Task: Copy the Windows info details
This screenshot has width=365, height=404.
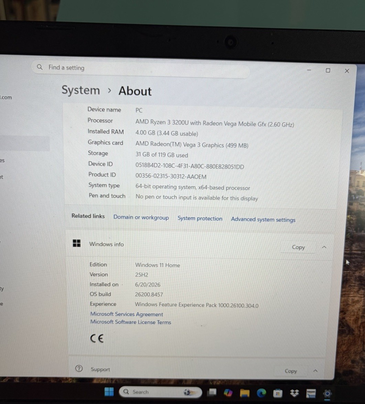Action: [x=298, y=247]
